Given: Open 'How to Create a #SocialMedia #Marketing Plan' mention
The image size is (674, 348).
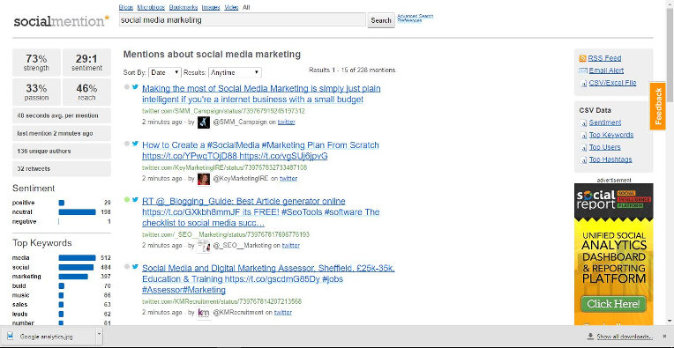Looking at the screenshot, I should [260, 151].
